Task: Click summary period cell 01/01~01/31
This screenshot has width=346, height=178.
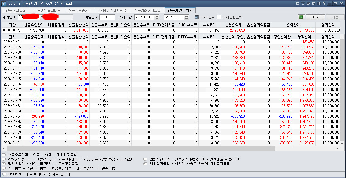Action: pos(12,30)
